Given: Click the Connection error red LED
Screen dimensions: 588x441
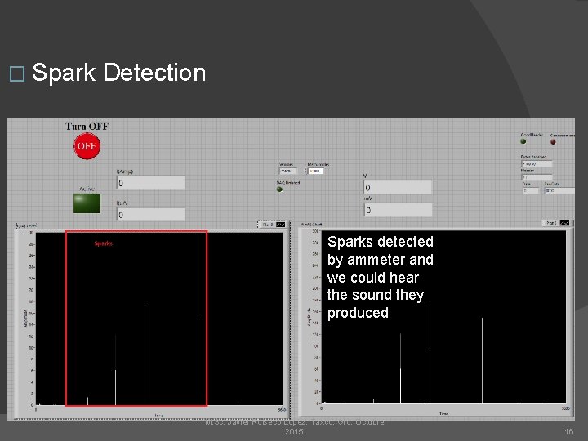Looking at the screenshot, I should click(x=553, y=142).
